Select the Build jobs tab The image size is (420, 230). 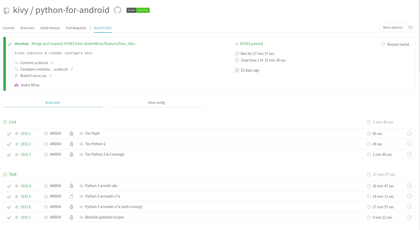click(x=53, y=102)
